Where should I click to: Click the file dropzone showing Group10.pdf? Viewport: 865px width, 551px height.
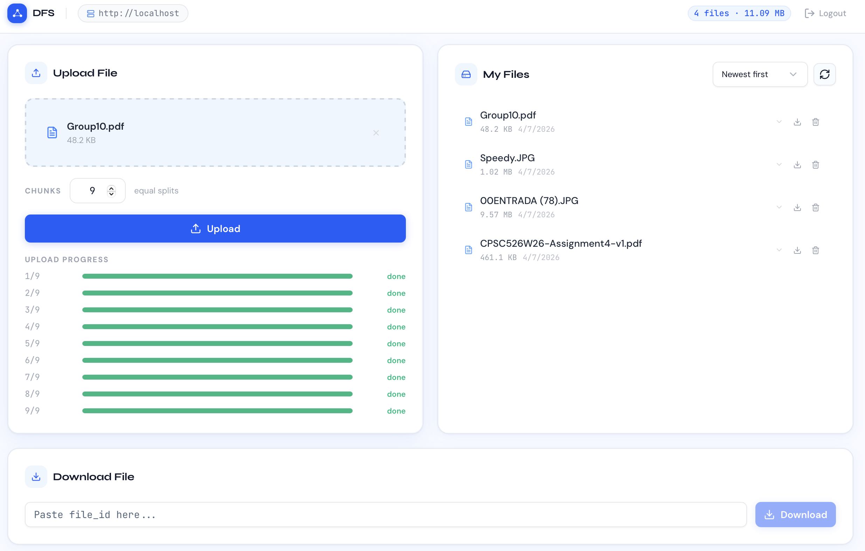tap(215, 132)
